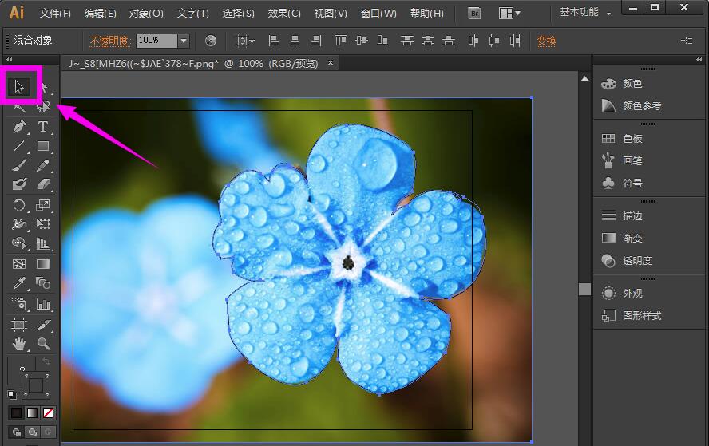
Task: Open the 对象(O) menu
Action: [146, 14]
